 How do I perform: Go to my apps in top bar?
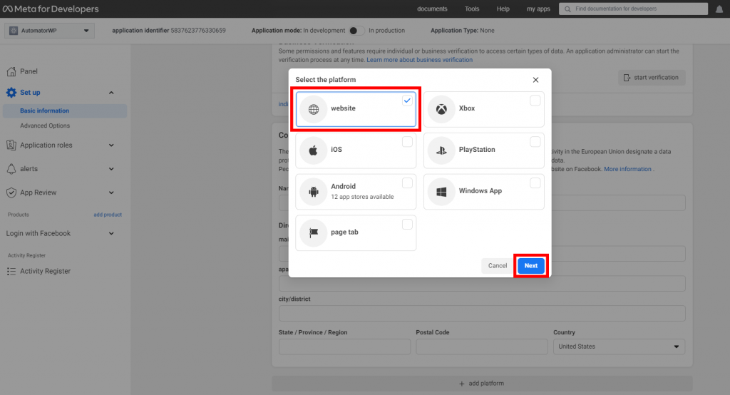538,9
